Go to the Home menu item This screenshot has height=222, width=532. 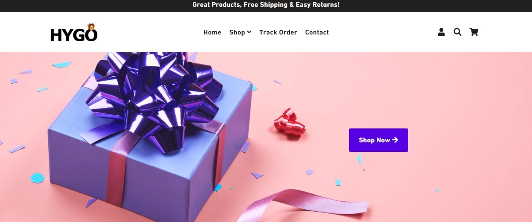click(x=212, y=32)
